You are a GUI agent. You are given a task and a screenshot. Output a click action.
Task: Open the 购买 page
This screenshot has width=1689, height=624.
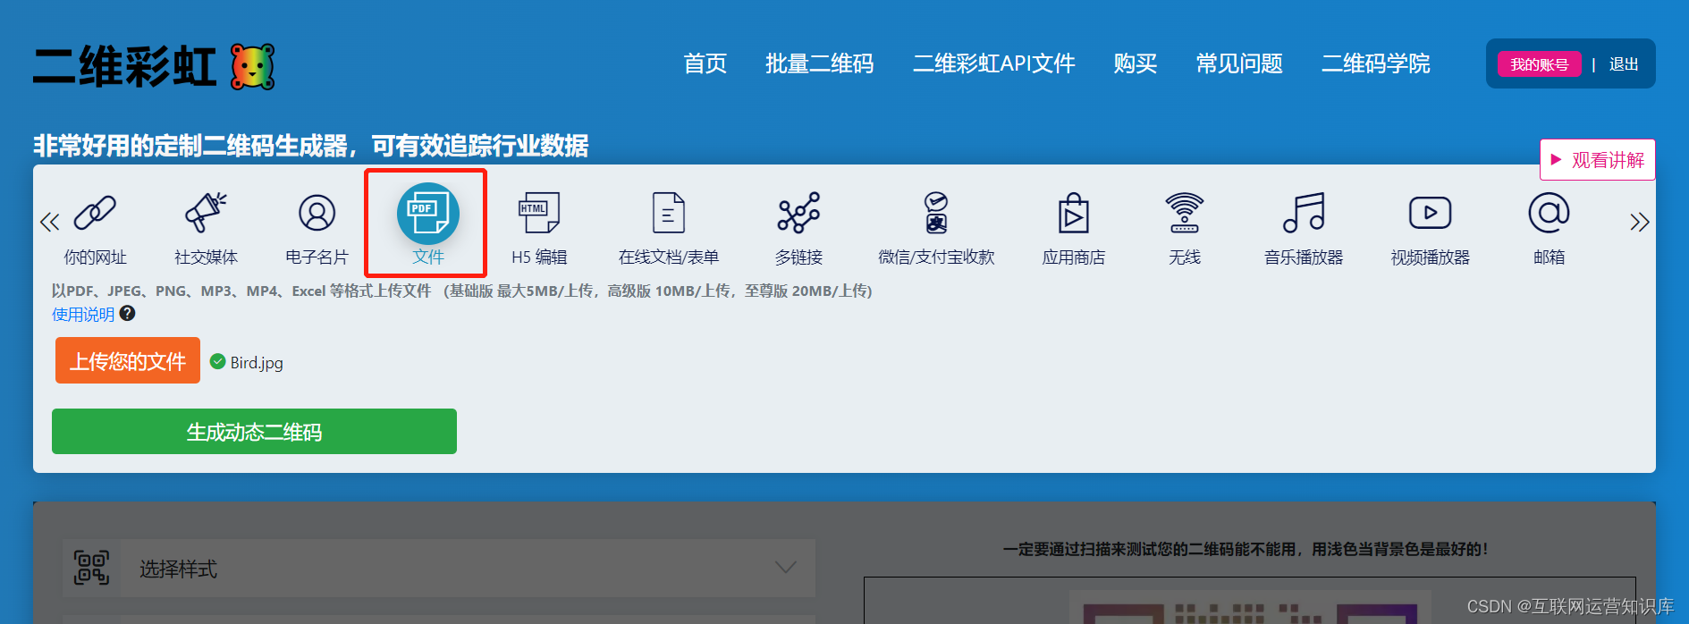point(1136,63)
